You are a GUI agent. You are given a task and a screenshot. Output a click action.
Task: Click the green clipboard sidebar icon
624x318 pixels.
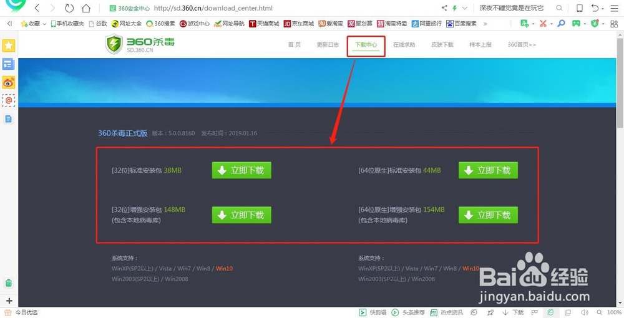click(x=8, y=283)
